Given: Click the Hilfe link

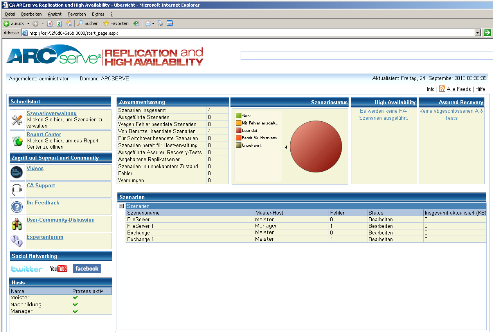Looking at the screenshot, I should coord(480,89).
